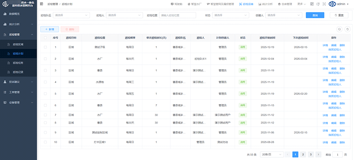Click the 巡检队长1 cell in row 2
354x160 pixels.
200,59
